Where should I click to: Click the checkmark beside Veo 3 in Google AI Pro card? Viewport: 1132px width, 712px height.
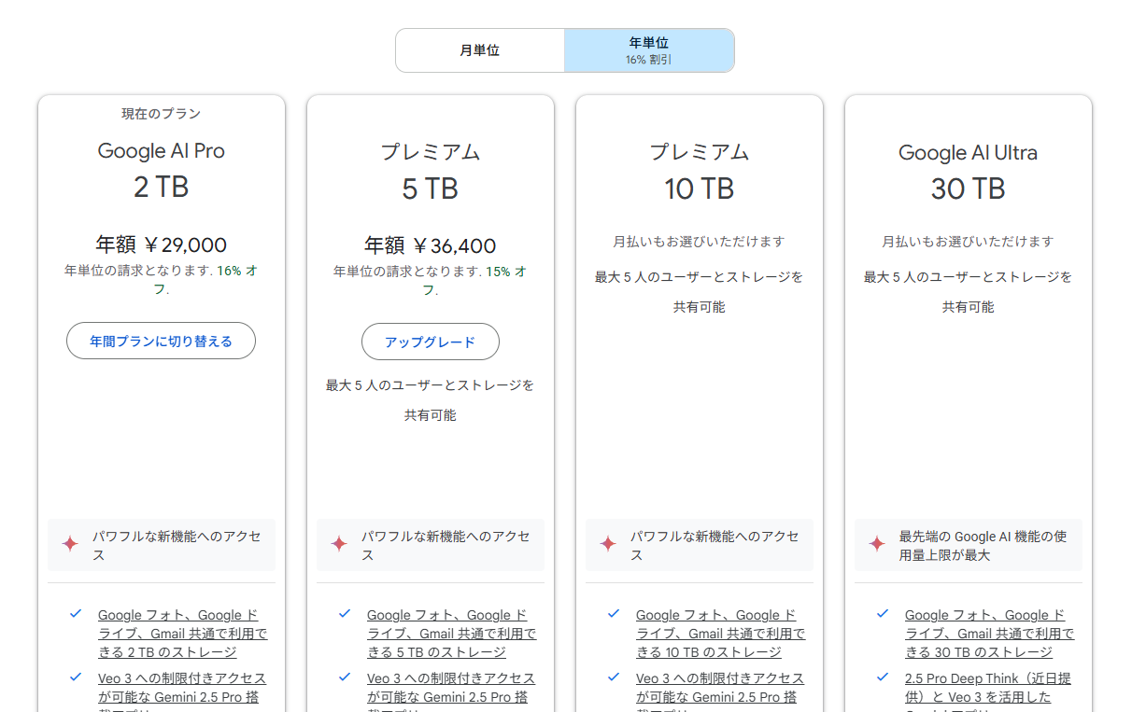[76, 677]
